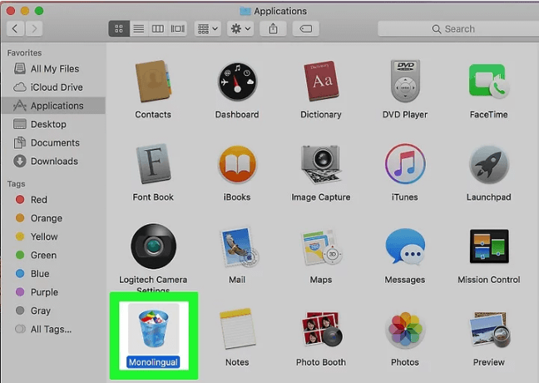539x383 pixels.
Task: Switch to column view
Action: (x=158, y=28)
